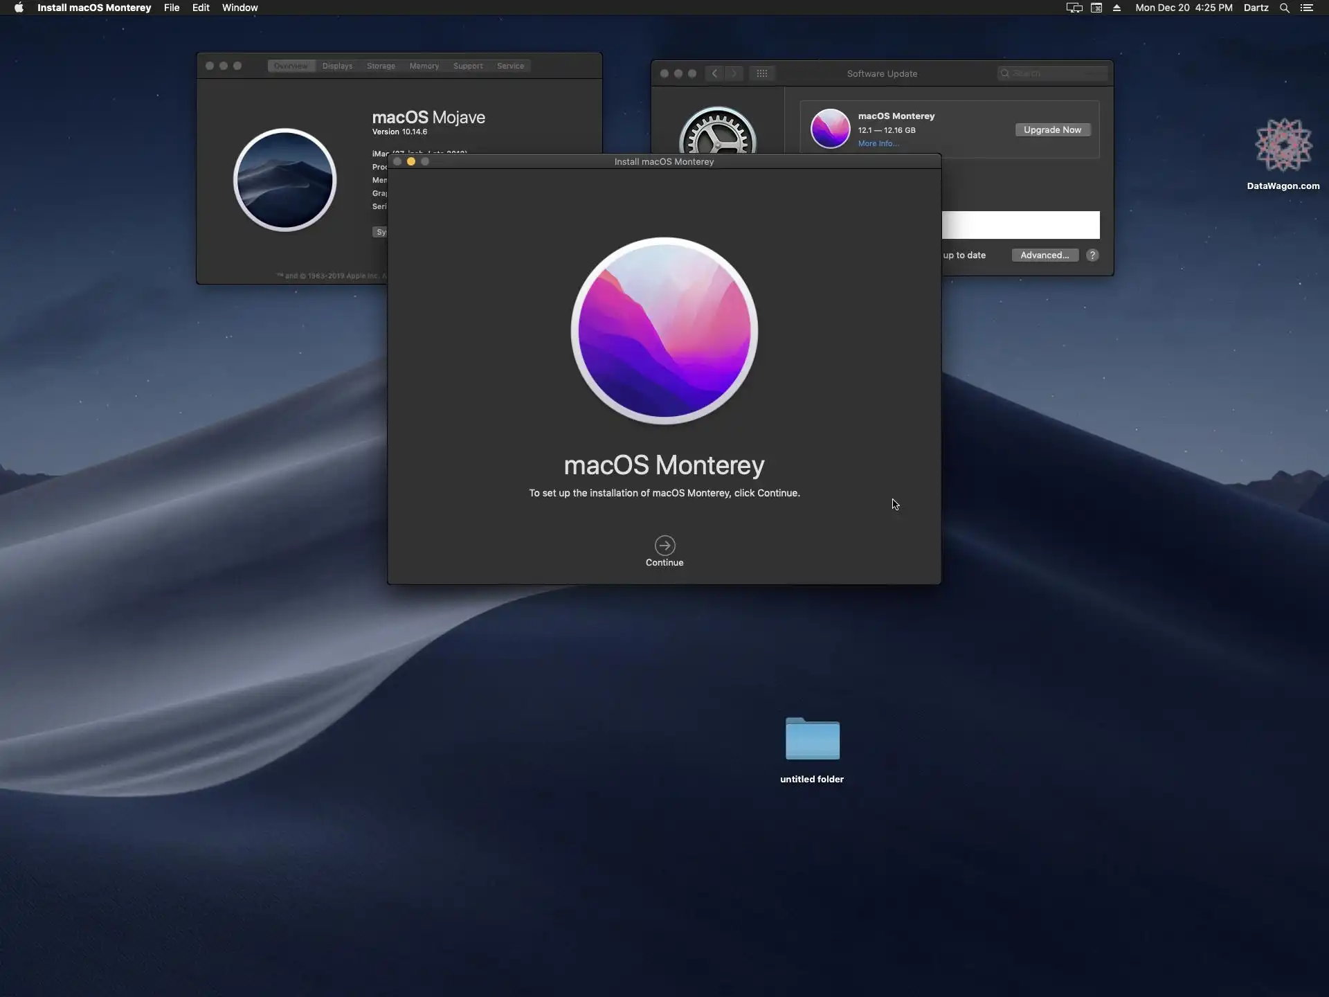Open the Apple menu
The width and height of the screenshot is (1329, 997).
click(x=19, y=8)
